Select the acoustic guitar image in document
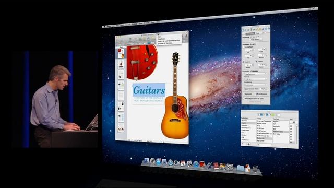334x188 pixels. 175,96
